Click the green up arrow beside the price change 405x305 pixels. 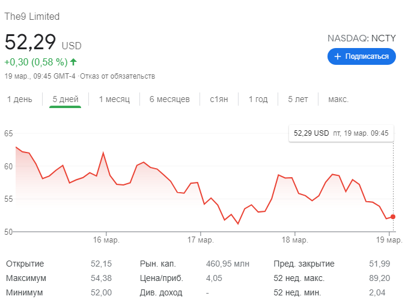point(73,62)
